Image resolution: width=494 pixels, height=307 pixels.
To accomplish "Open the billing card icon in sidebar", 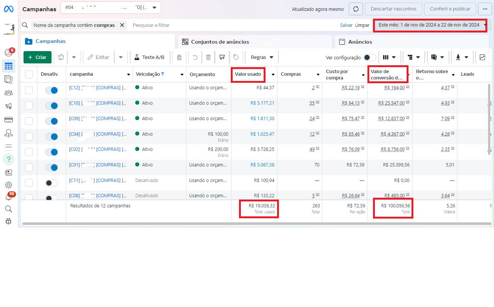I will click(x=9, y=120).
